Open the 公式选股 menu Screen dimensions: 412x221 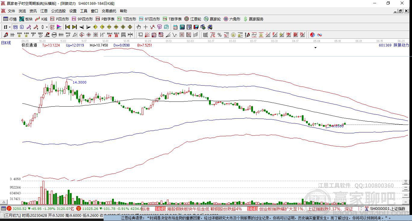click(x=58, y=11)
